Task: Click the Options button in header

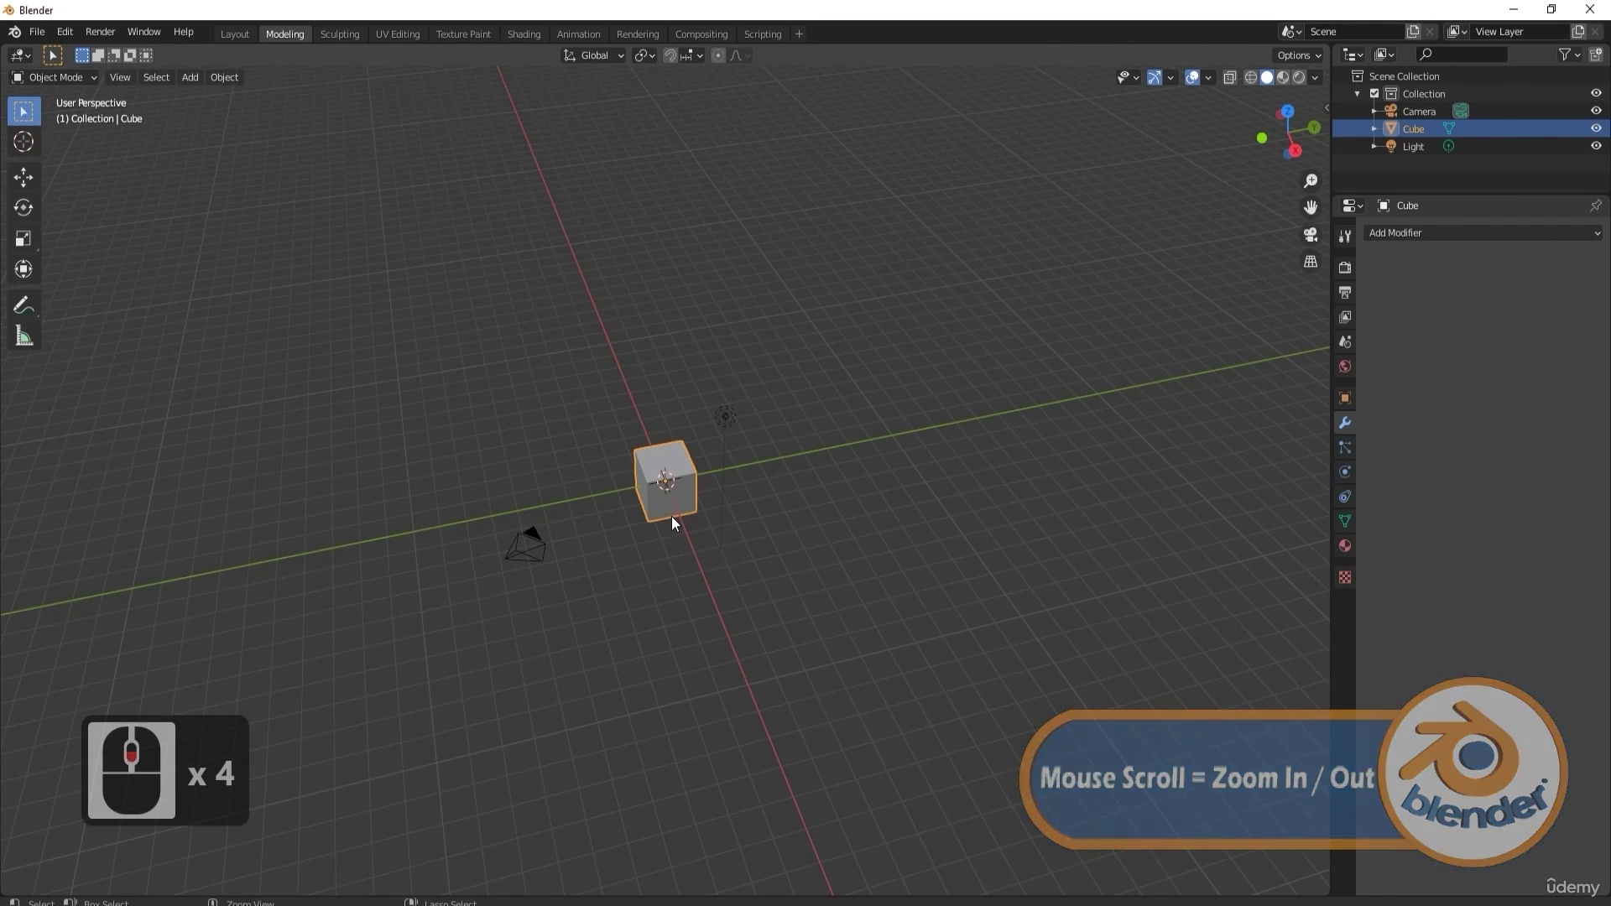Action: 1298,55
